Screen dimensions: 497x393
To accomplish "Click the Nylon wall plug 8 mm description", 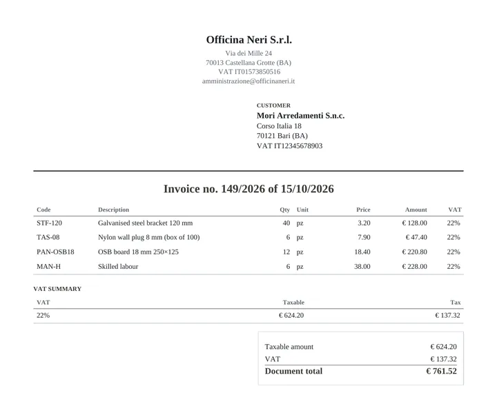I will pyautogui.click(x=148, y=237).
